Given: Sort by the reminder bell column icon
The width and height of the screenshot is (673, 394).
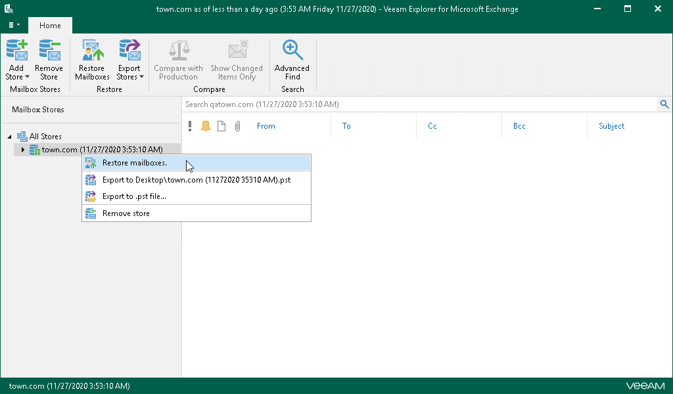Looking at the screenshot, I should point(206,126).
